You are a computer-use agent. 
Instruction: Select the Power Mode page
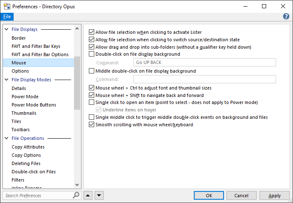pos(25,97)
